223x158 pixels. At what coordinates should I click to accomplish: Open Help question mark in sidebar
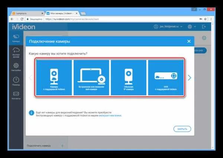[16, 81]
